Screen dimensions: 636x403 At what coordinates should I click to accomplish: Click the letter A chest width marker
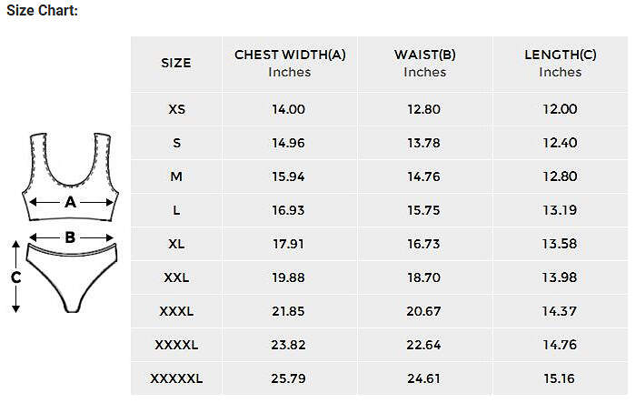pyautogui.click(x=70, y=202)
